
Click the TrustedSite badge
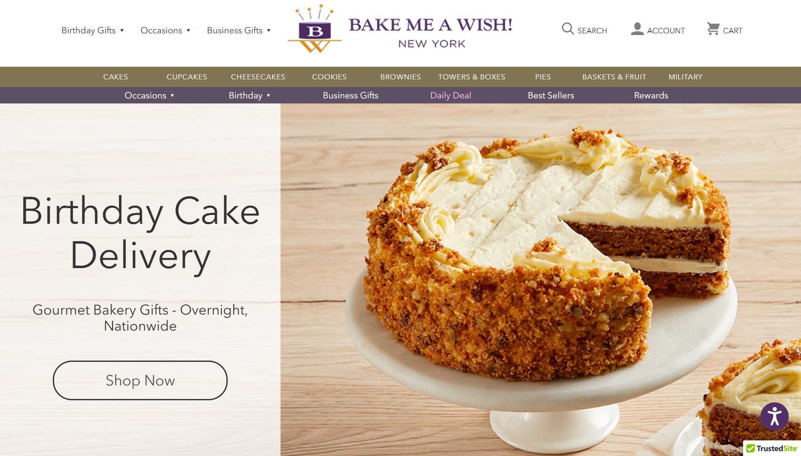[772, 448]
